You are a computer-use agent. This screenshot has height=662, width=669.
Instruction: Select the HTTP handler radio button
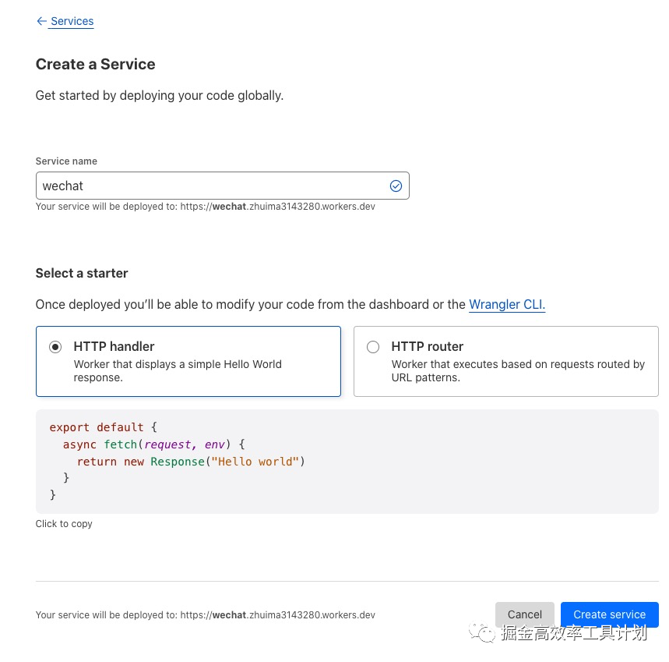pos(55,347)
